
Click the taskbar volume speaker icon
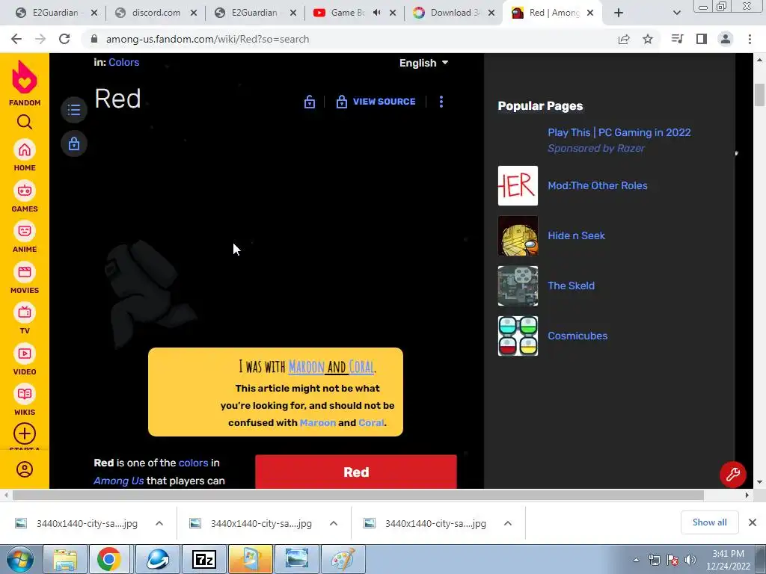point(690,560)
